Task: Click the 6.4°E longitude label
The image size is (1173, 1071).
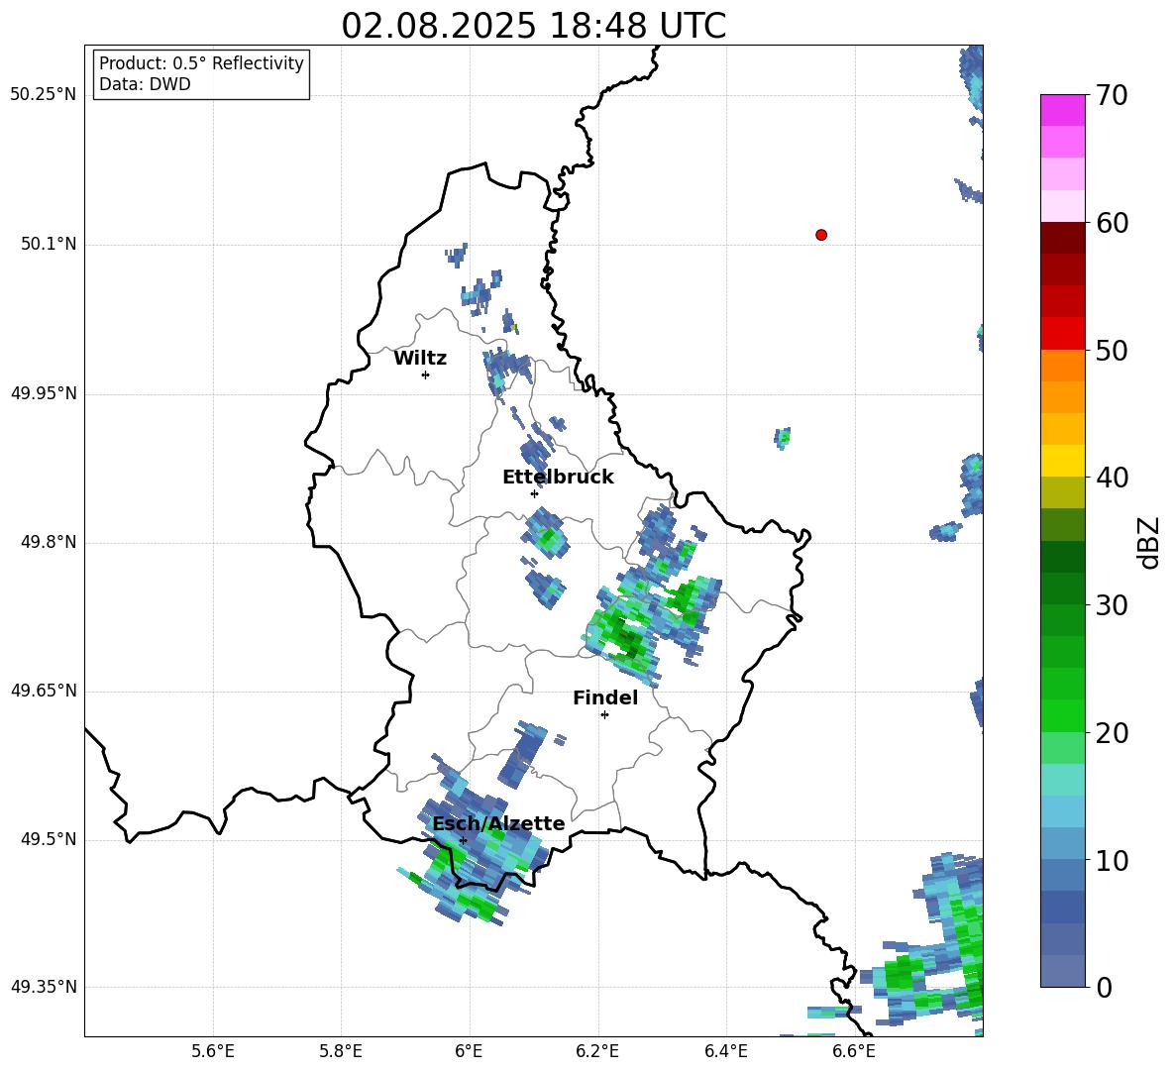Action: [x=725, y=1051]
